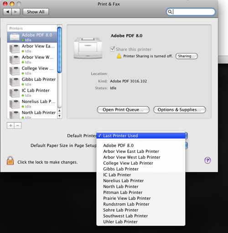Viewport: 228px width, 233px height.
Task: Choose Southwest Lab Printer option
Action: pyautogui.click(x=141, y=216)
